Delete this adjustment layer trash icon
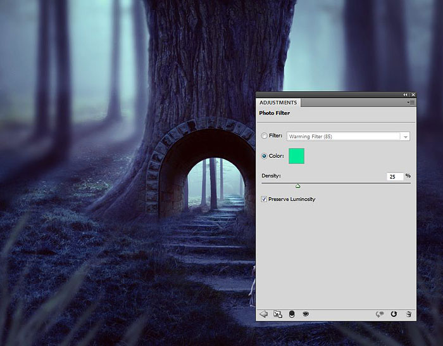The height and width of the screenshot is (346, 443). 408,314
